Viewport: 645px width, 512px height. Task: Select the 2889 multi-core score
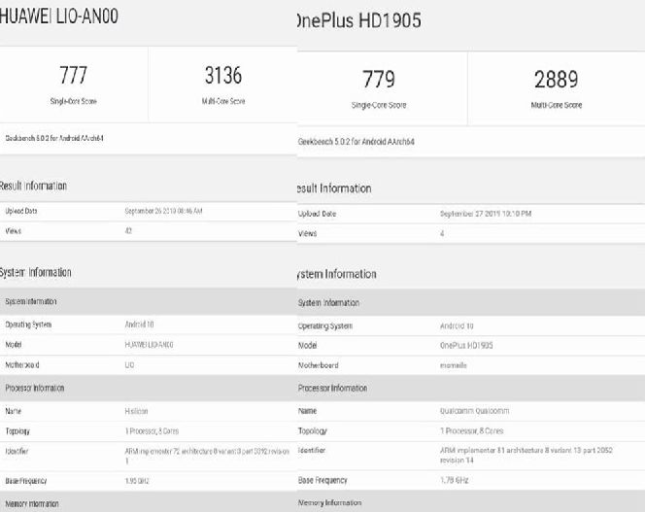[x=557, y=79]
